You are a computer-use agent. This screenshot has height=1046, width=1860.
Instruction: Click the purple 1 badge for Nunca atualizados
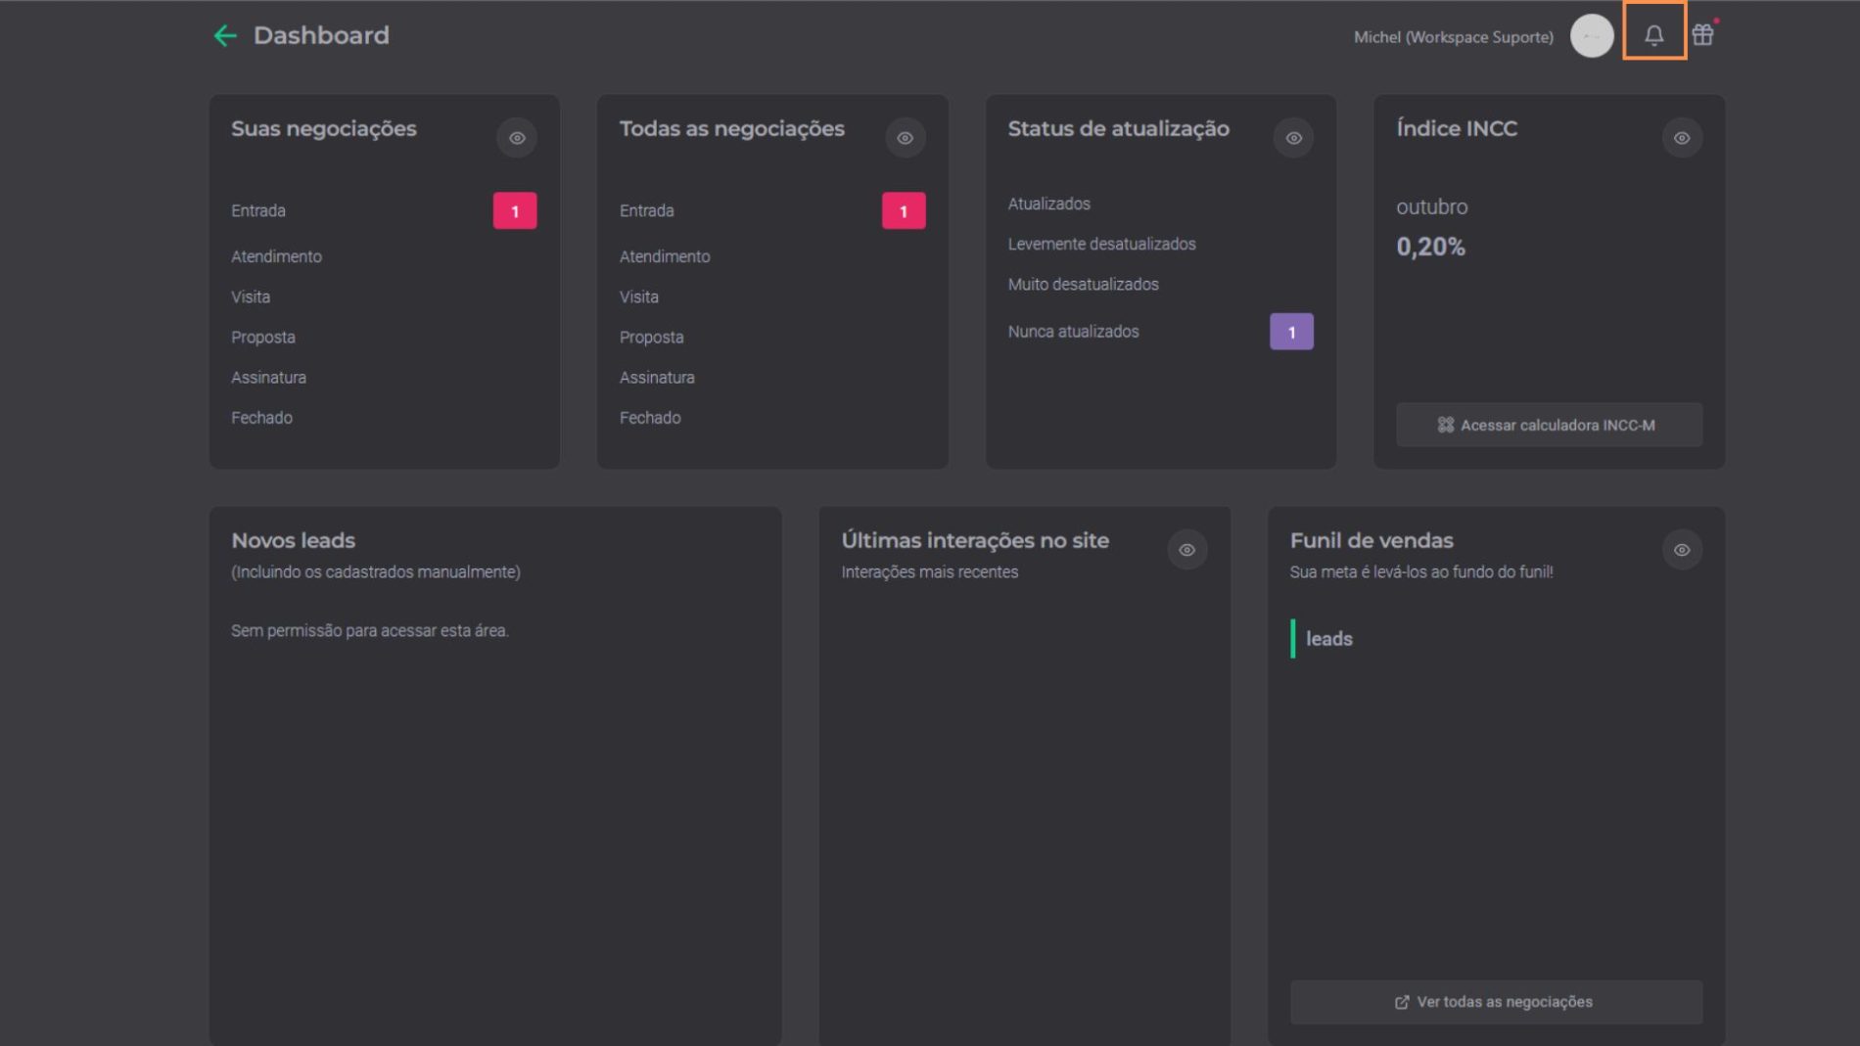pyautogui.click(x=1291, y=332)
